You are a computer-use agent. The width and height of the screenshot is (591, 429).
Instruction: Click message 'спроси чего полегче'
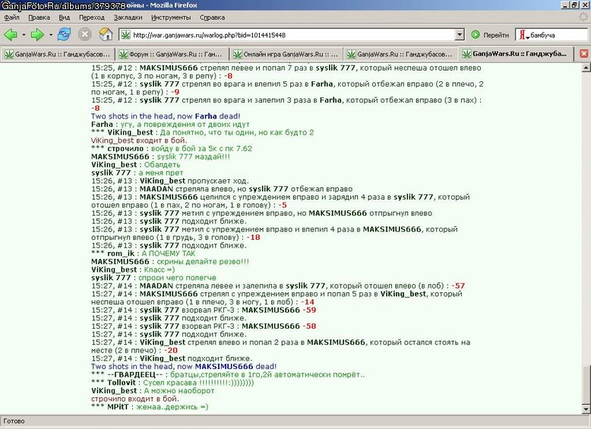pos(177,278)
